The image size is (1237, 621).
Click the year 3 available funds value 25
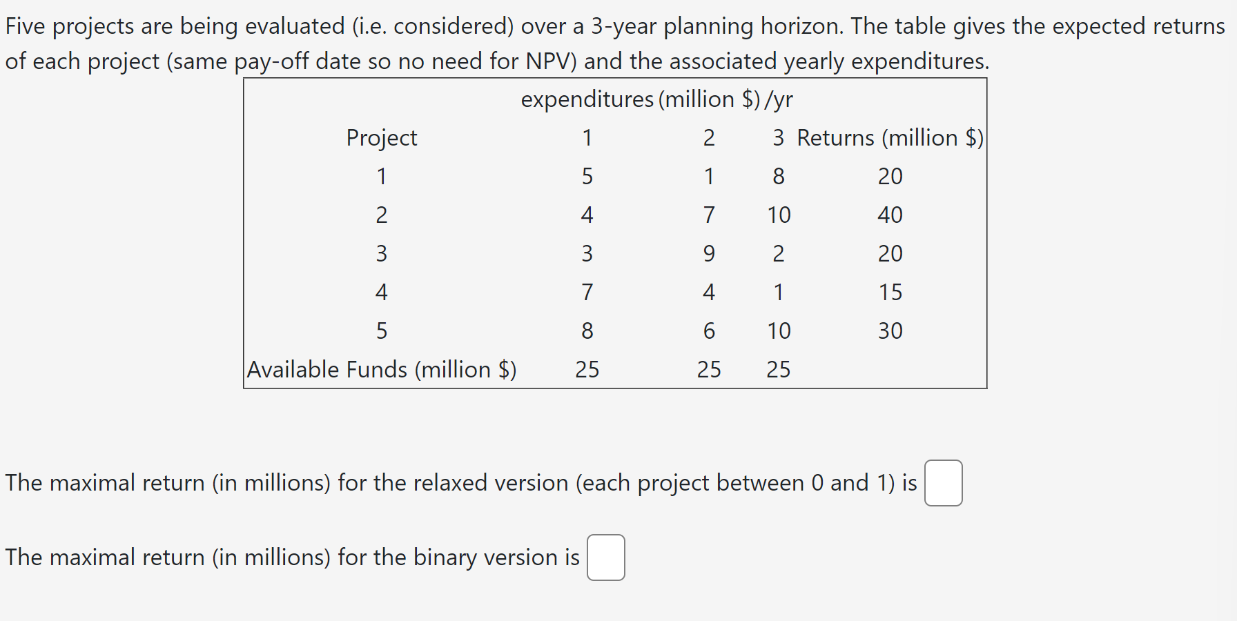tap(778, 370)
